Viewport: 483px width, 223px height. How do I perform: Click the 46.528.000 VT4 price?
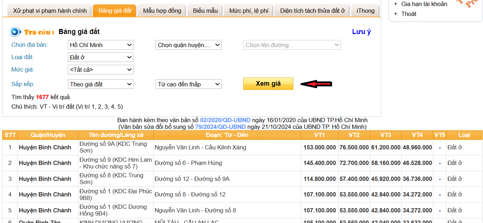click(418, 163)
